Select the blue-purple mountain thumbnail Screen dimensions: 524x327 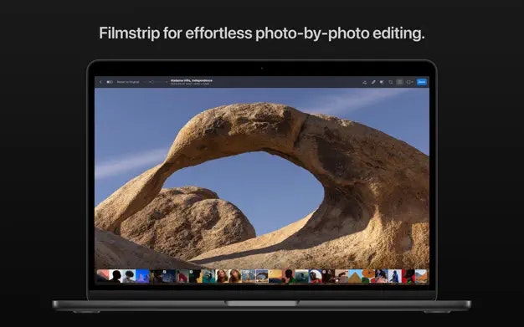click(x=142, y=276)
